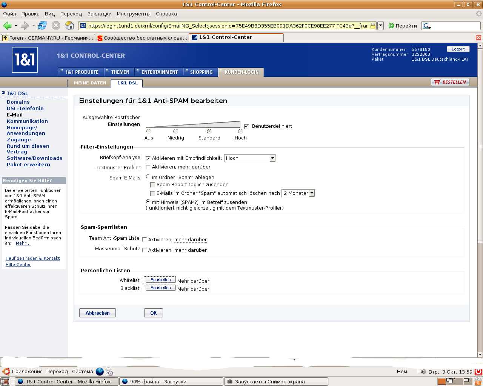Click the Ubuntu logo in the bottom panel

6,371
